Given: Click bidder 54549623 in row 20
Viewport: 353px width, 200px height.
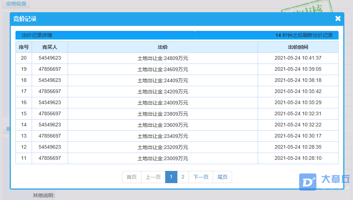Looking at the screenshot, I should coord(50,58).
